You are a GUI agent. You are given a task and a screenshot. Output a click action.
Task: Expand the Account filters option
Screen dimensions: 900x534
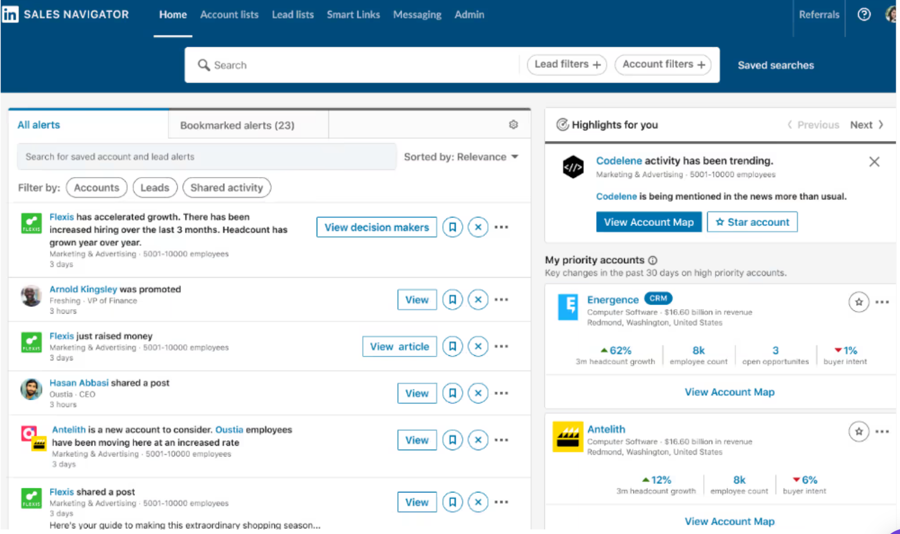coord(663,65)
